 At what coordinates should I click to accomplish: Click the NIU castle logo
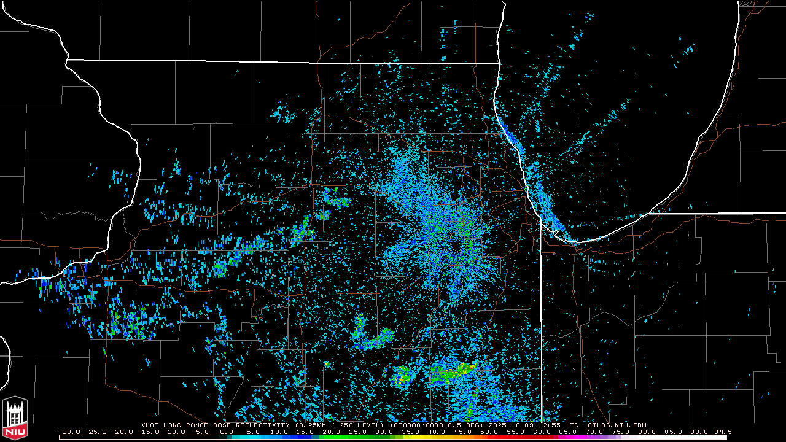(15, 419)
